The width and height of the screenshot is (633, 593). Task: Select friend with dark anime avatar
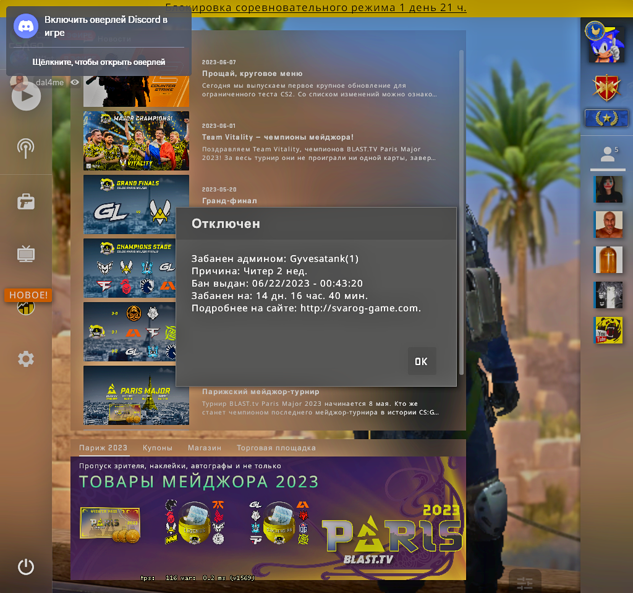[x=608, y=295]
